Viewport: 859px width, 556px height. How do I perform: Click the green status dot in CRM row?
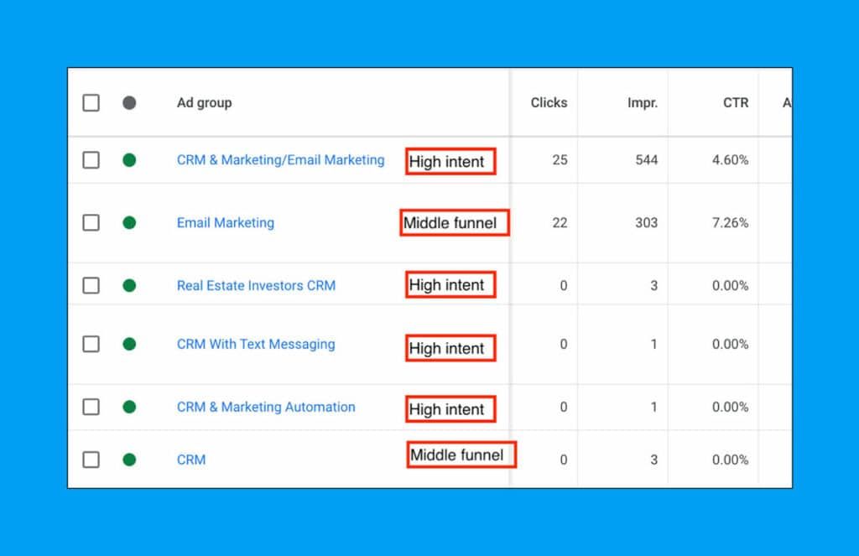[129, 460]
